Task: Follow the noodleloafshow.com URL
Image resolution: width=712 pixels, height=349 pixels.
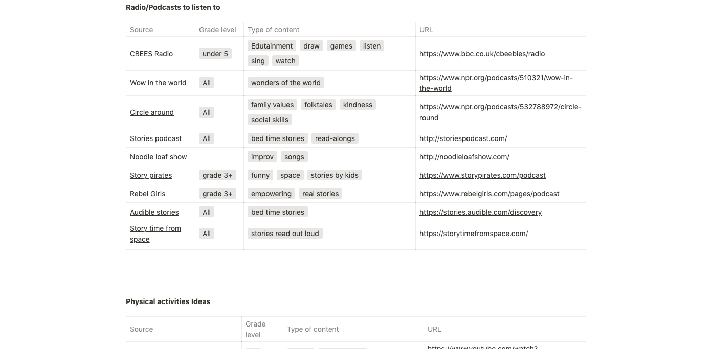Action: [x=464, y=157]
